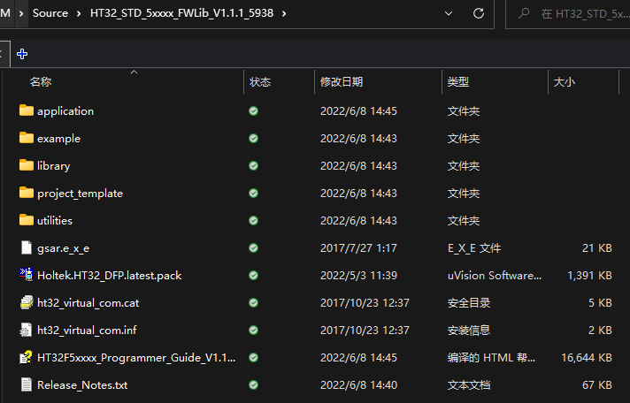Refresh the current folder view

(x=479, y=13)
